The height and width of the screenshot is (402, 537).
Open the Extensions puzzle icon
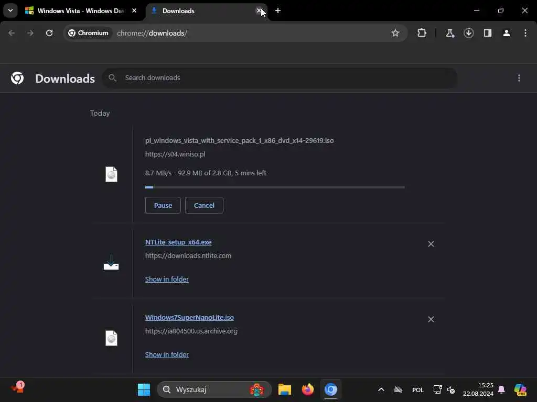point(422,33)
